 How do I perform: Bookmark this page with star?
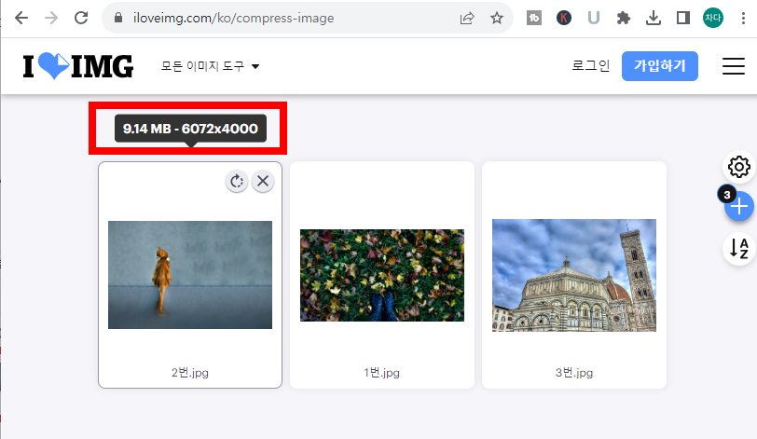point(497,19)
